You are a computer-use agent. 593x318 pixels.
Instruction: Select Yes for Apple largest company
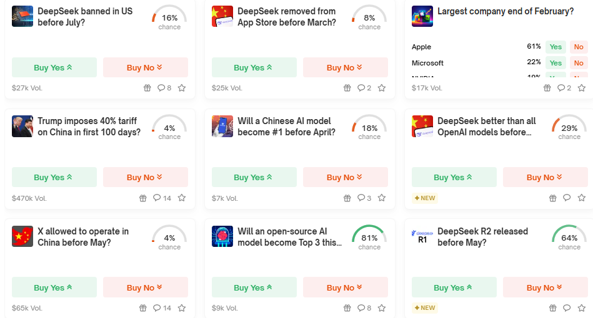tap(555, 47)
